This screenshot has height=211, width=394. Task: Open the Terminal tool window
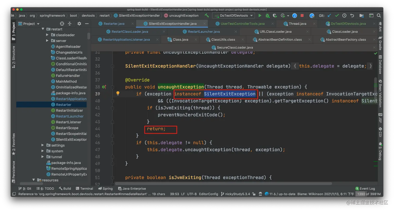(x=84, y=189)
